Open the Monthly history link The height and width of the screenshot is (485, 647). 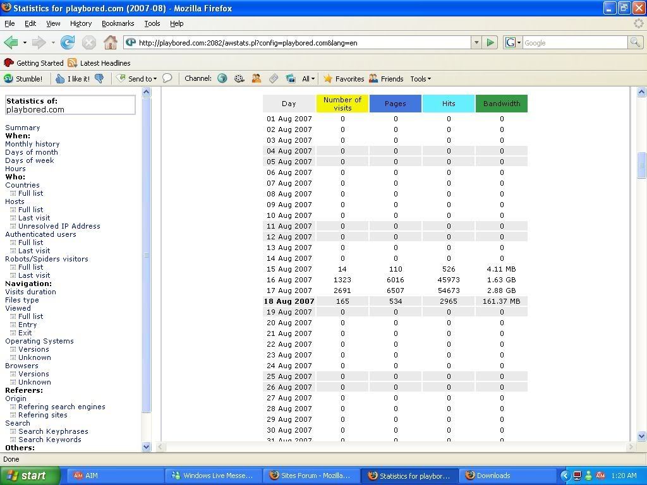[x=32, y=144]
